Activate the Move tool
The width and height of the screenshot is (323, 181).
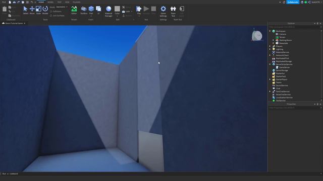pos(32,10)
